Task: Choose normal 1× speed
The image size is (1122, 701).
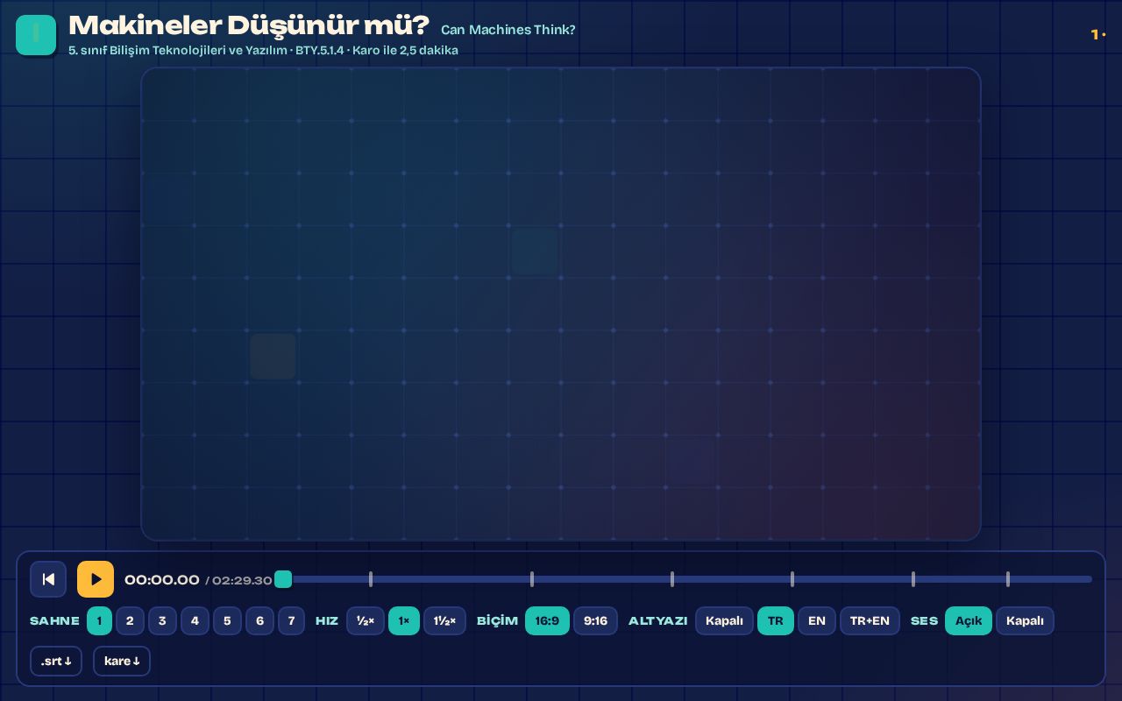Action: (404, 620)
